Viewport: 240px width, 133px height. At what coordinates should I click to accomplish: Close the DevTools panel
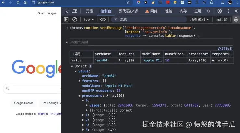tap(236, 11)
